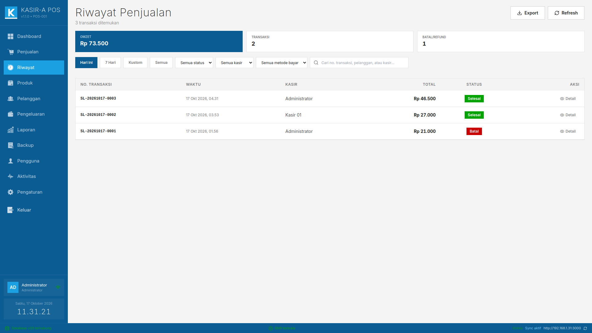
Task: Click the search magnifier icon
Action: point(316,63)
